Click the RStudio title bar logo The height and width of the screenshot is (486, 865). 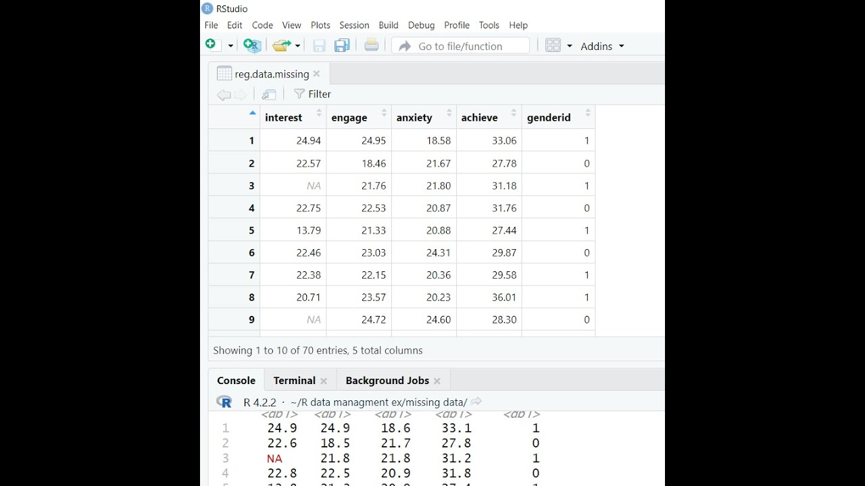click(x=207, y=8)
